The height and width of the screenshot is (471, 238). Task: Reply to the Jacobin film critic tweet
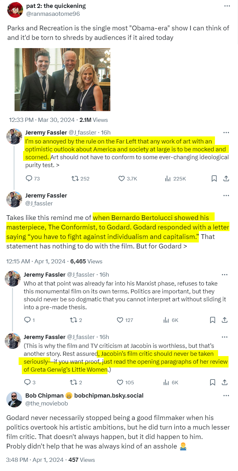pos(27,382)
